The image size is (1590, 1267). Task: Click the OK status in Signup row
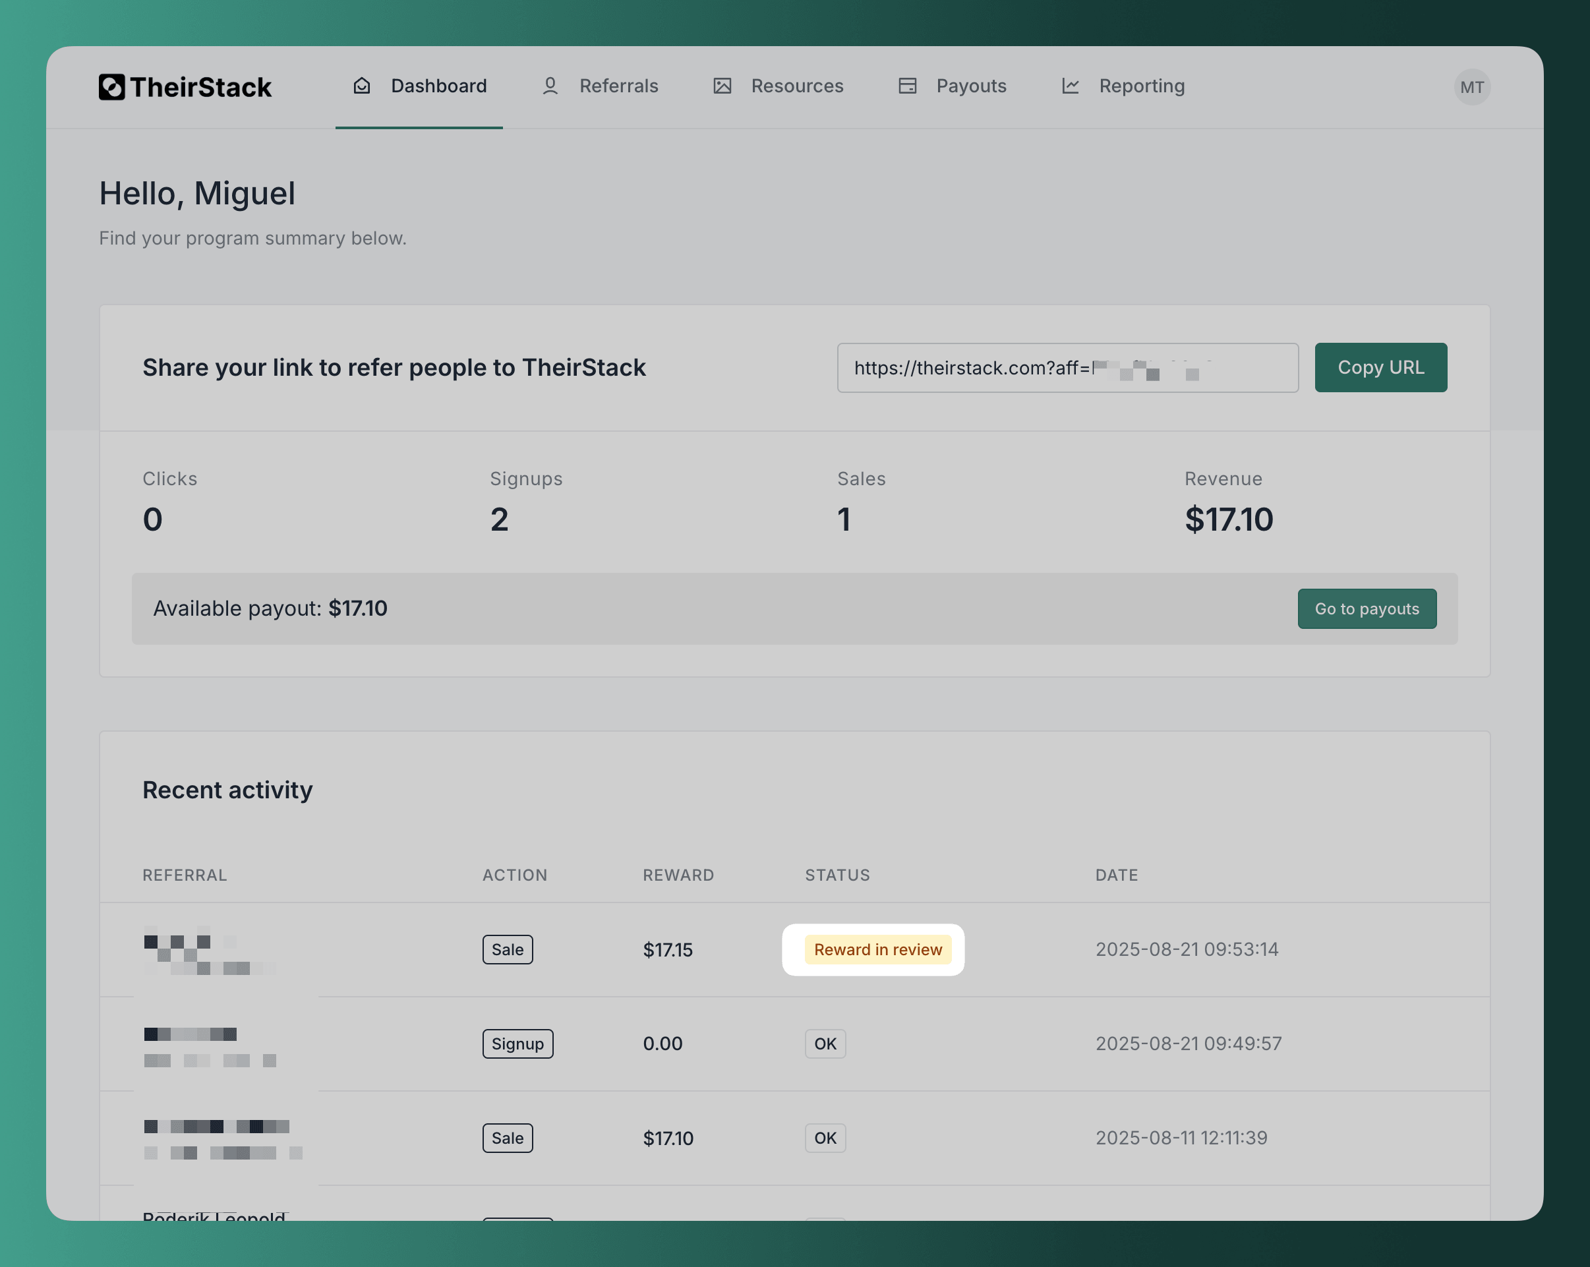tap(825, 1044)
